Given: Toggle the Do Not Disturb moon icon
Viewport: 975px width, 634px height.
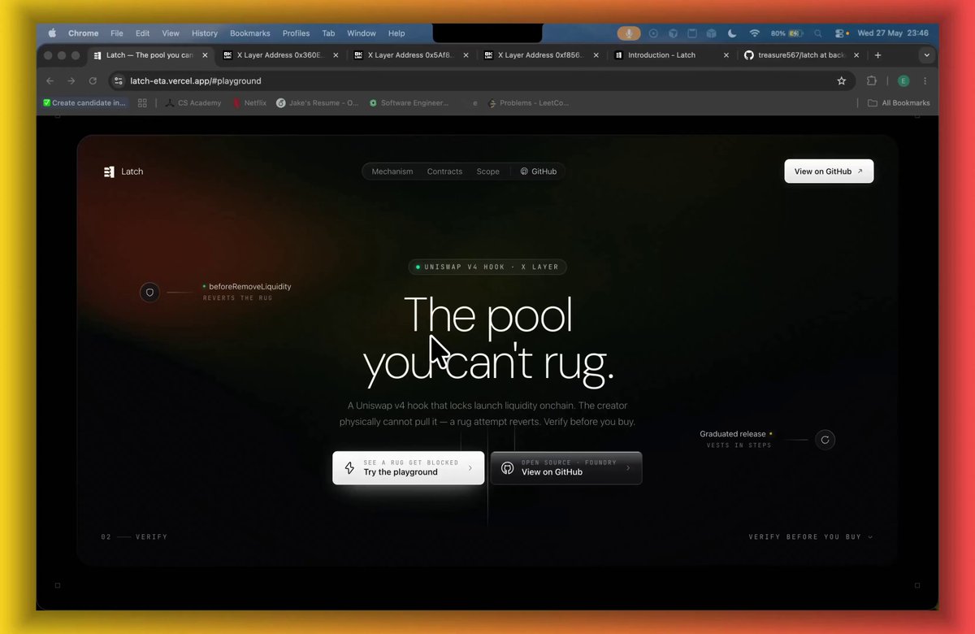Looking at the screenshot, I should pyautogui.click(x=732, y=33).
